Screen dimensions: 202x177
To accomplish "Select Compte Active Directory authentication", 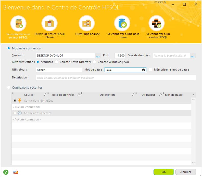I will [56, 62].
